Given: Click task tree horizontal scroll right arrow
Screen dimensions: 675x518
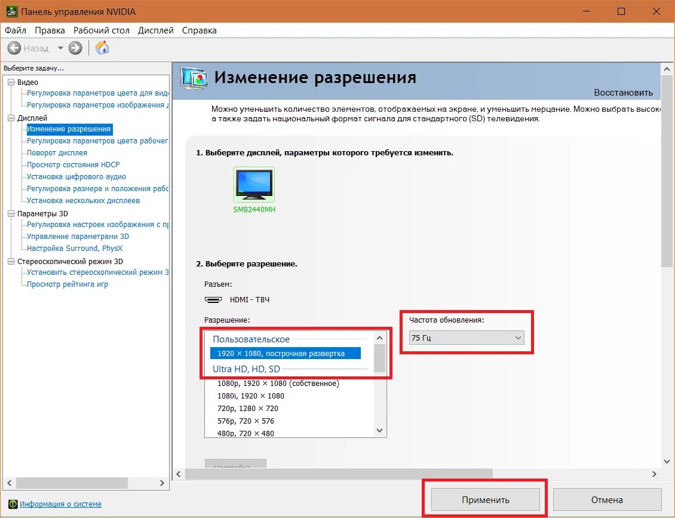Looking at the screenshot, I should click(162, 483).
